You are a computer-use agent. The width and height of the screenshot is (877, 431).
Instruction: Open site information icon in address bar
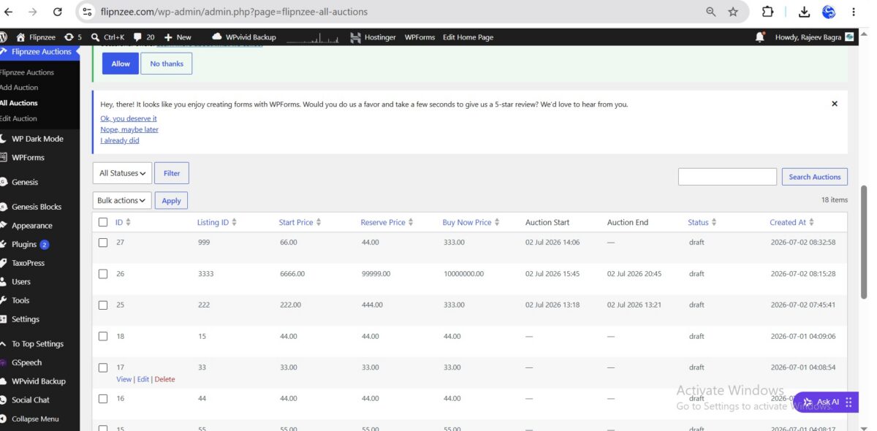click(x=88, y=12)
